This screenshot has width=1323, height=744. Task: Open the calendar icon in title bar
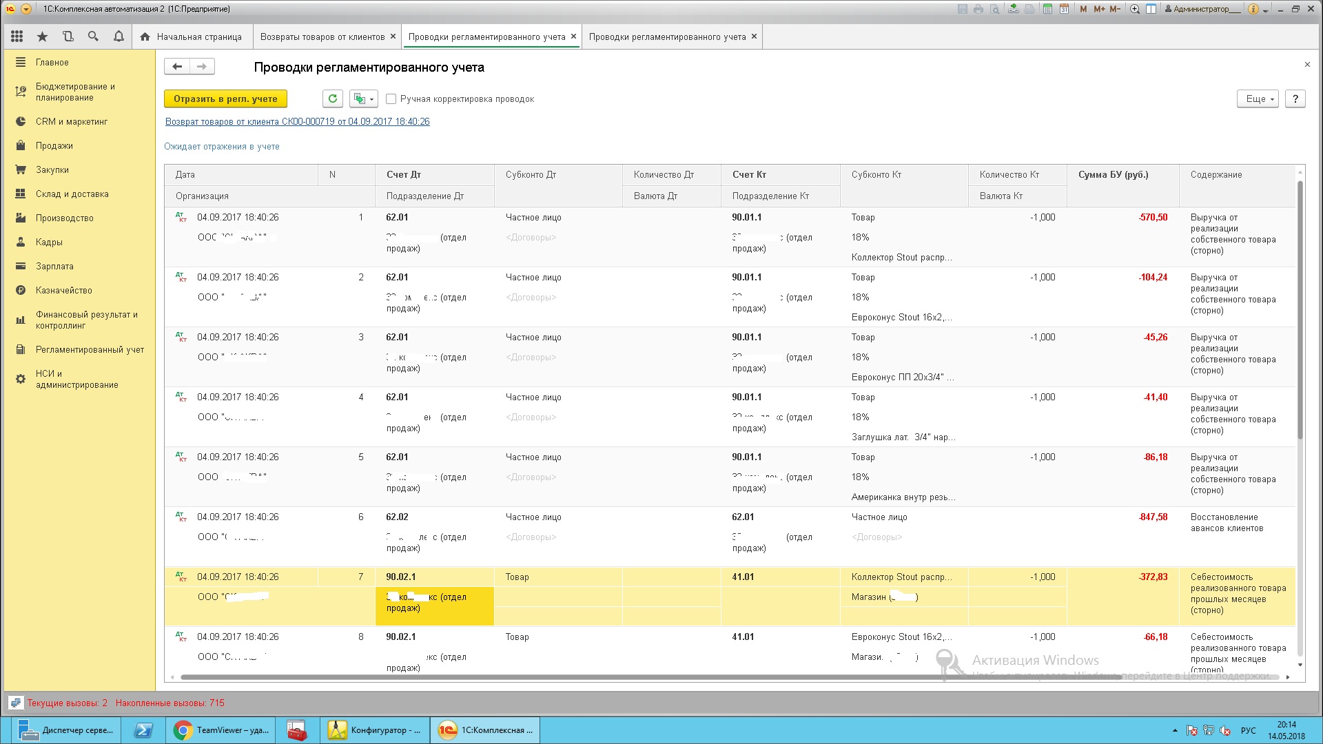click(1064, 9)
